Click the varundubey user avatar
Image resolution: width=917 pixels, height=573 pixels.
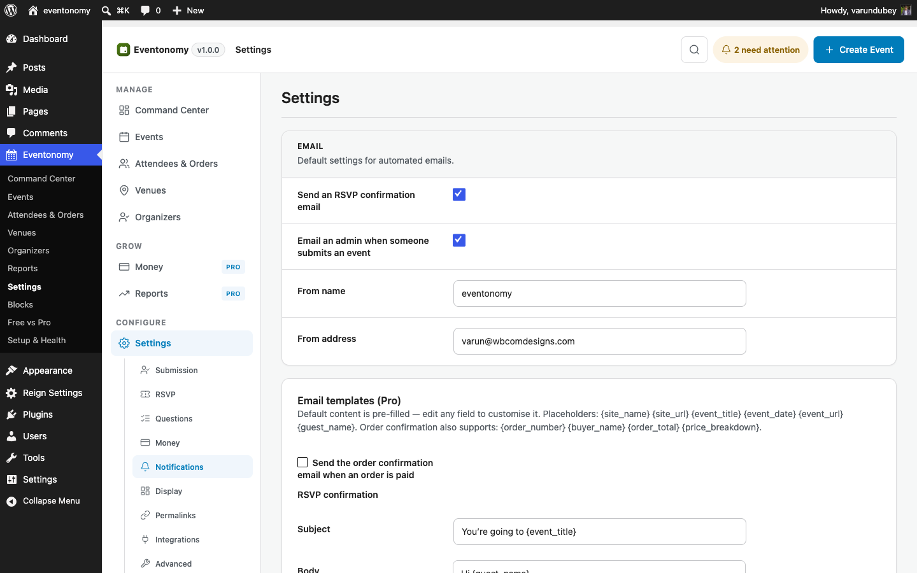click(x=906, y=10)
